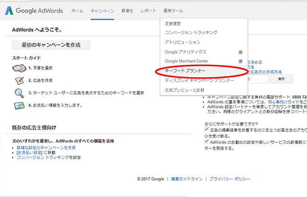Select キーワード プランナー menu item

(204, 71)
